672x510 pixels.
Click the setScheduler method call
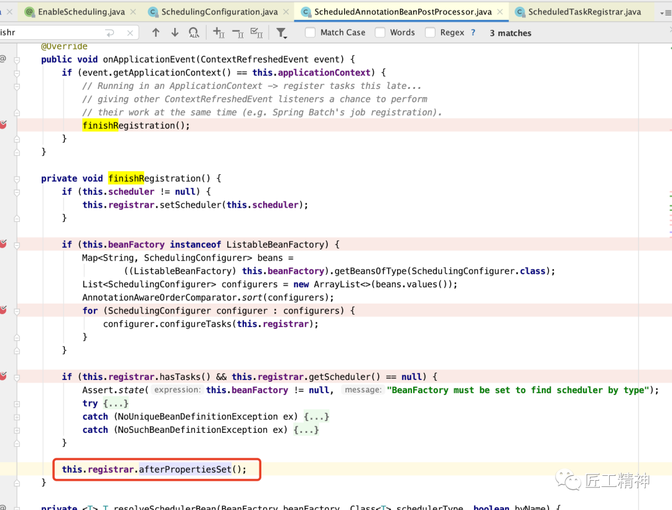tap(191, 205)
